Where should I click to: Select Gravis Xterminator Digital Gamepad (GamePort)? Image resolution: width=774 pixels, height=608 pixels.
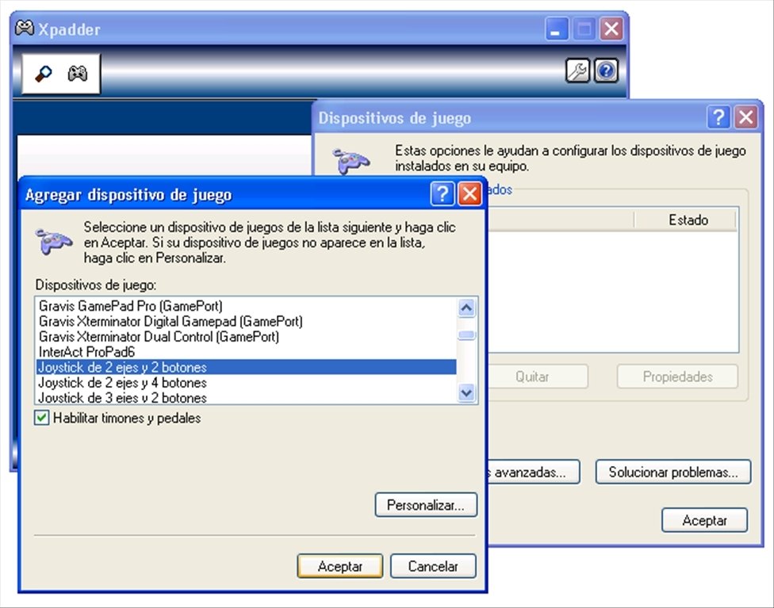246,321
